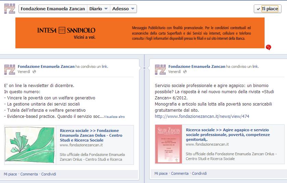The height and width of the screenshot is (183, 287).
Task: Click the globe privacy icon on right post
Action: click(185, 72)
